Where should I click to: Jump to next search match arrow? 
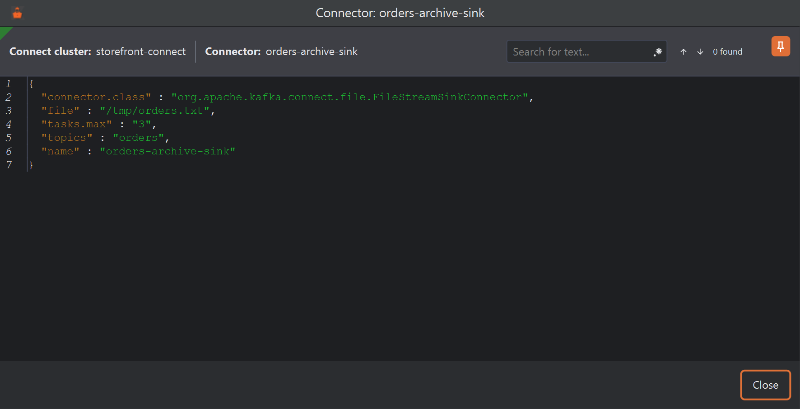click(700, 52)
